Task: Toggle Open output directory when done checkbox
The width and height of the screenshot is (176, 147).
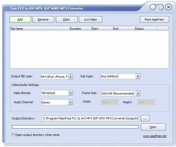Action: 13,135
